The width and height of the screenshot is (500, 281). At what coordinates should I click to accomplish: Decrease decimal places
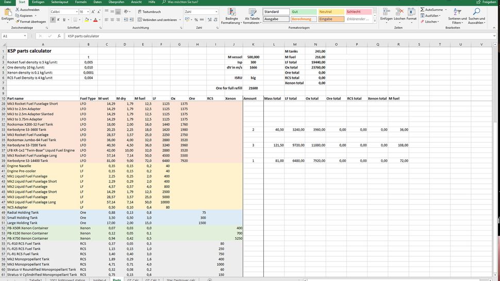pyautogui.click(x=215, y=20)
